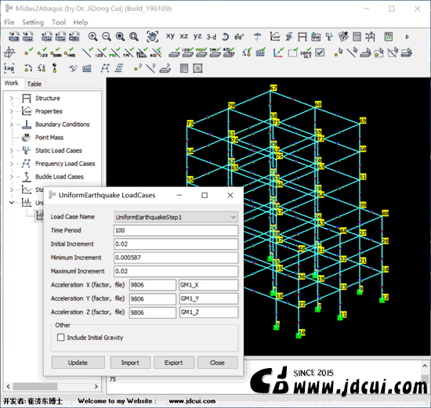Switch to the 3-d view
This screenshot has width=431, height=408.
point(212,37)
